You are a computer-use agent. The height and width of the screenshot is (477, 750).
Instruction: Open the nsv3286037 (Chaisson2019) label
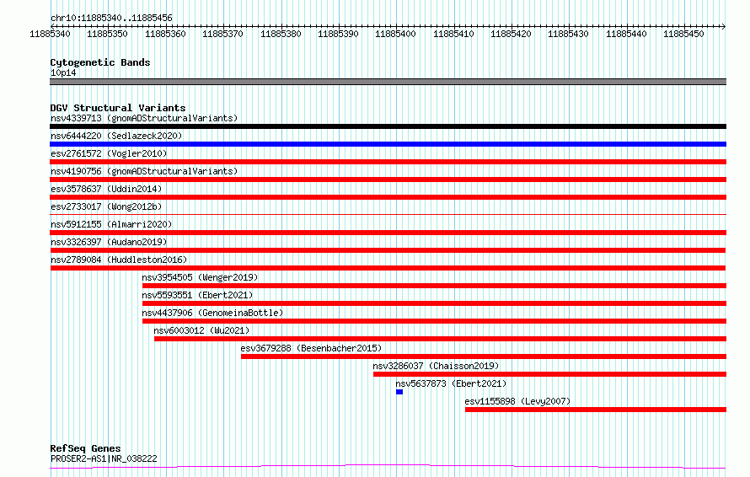pos(436,366)
